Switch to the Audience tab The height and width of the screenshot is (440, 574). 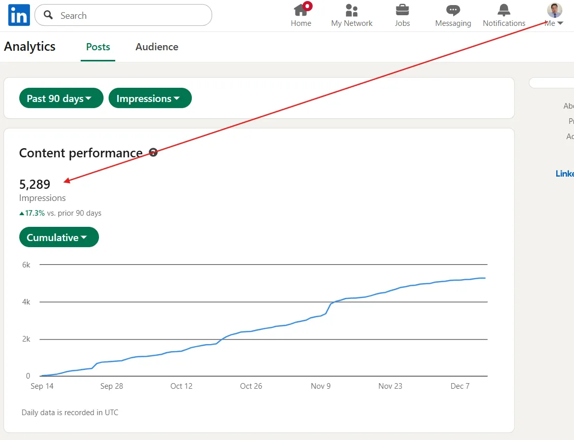(157, 47)
